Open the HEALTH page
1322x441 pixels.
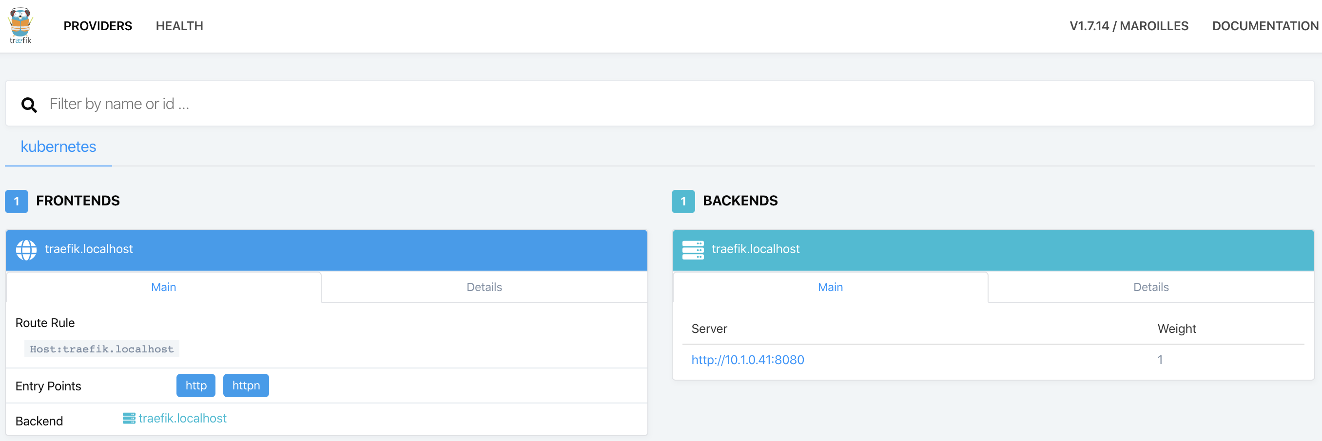179,26
